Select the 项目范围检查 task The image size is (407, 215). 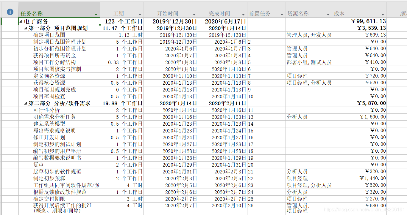pyautogui.click(x=49, y=97)
